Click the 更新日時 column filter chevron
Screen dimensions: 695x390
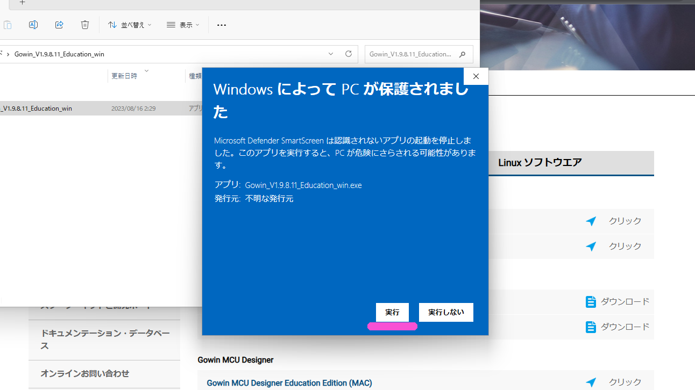pos(146,70)
